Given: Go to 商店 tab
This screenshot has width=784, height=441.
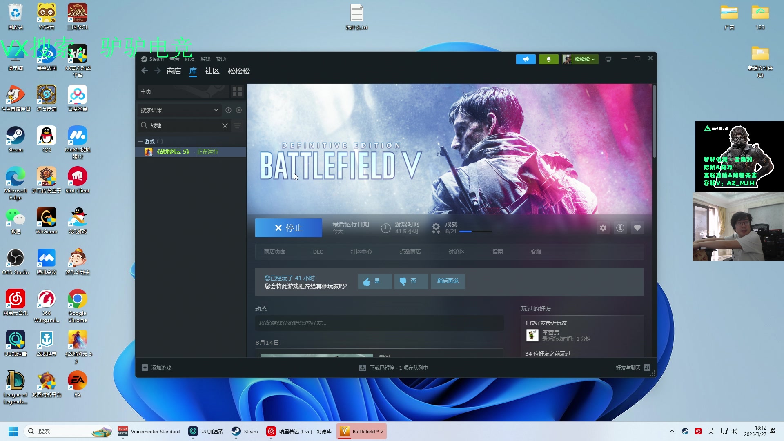Looking at the screenshot, I should coord(174,71).
